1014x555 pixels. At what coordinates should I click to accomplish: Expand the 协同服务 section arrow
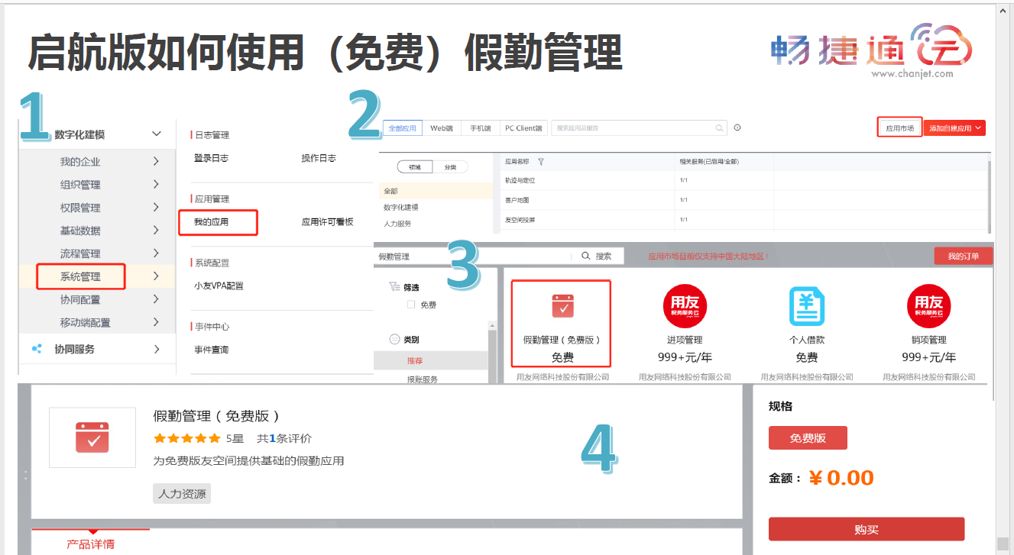point(156,349)
